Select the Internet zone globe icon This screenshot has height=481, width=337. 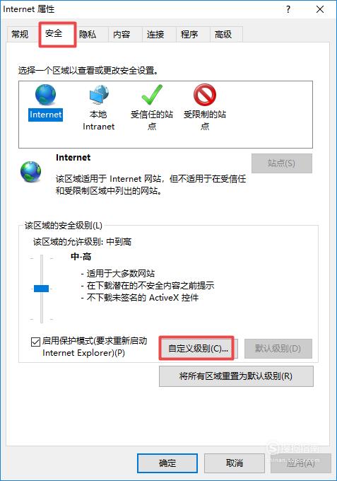(45, 95)
